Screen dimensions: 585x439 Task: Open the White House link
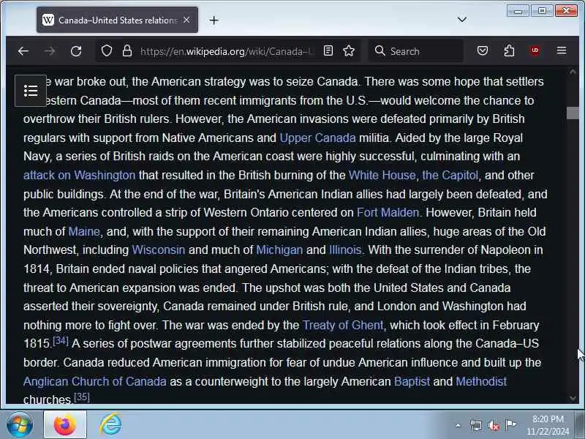coord(382,175)
